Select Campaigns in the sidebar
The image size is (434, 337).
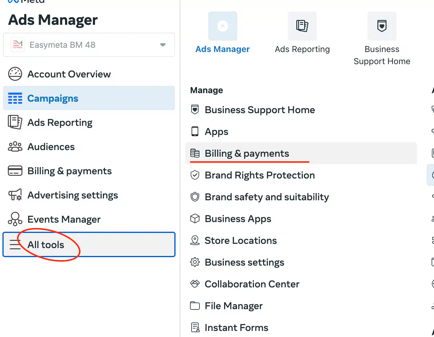(89, 98)
